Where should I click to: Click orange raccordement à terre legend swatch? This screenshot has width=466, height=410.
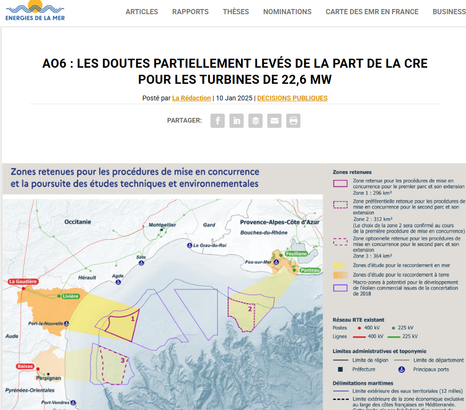pos(341,275)
